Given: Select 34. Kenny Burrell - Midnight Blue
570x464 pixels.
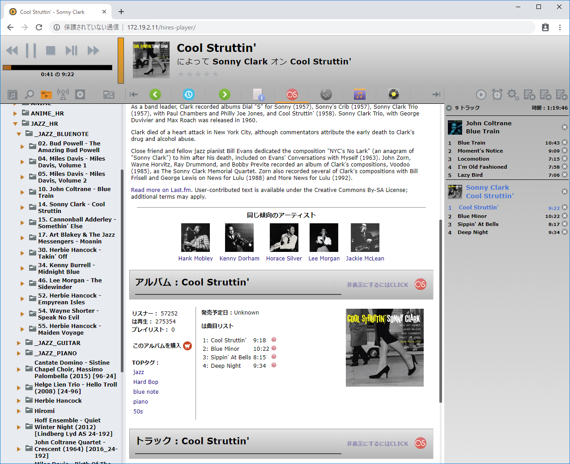Looking at the screenshot, I should pyautogui.click(x=67, y=268).
